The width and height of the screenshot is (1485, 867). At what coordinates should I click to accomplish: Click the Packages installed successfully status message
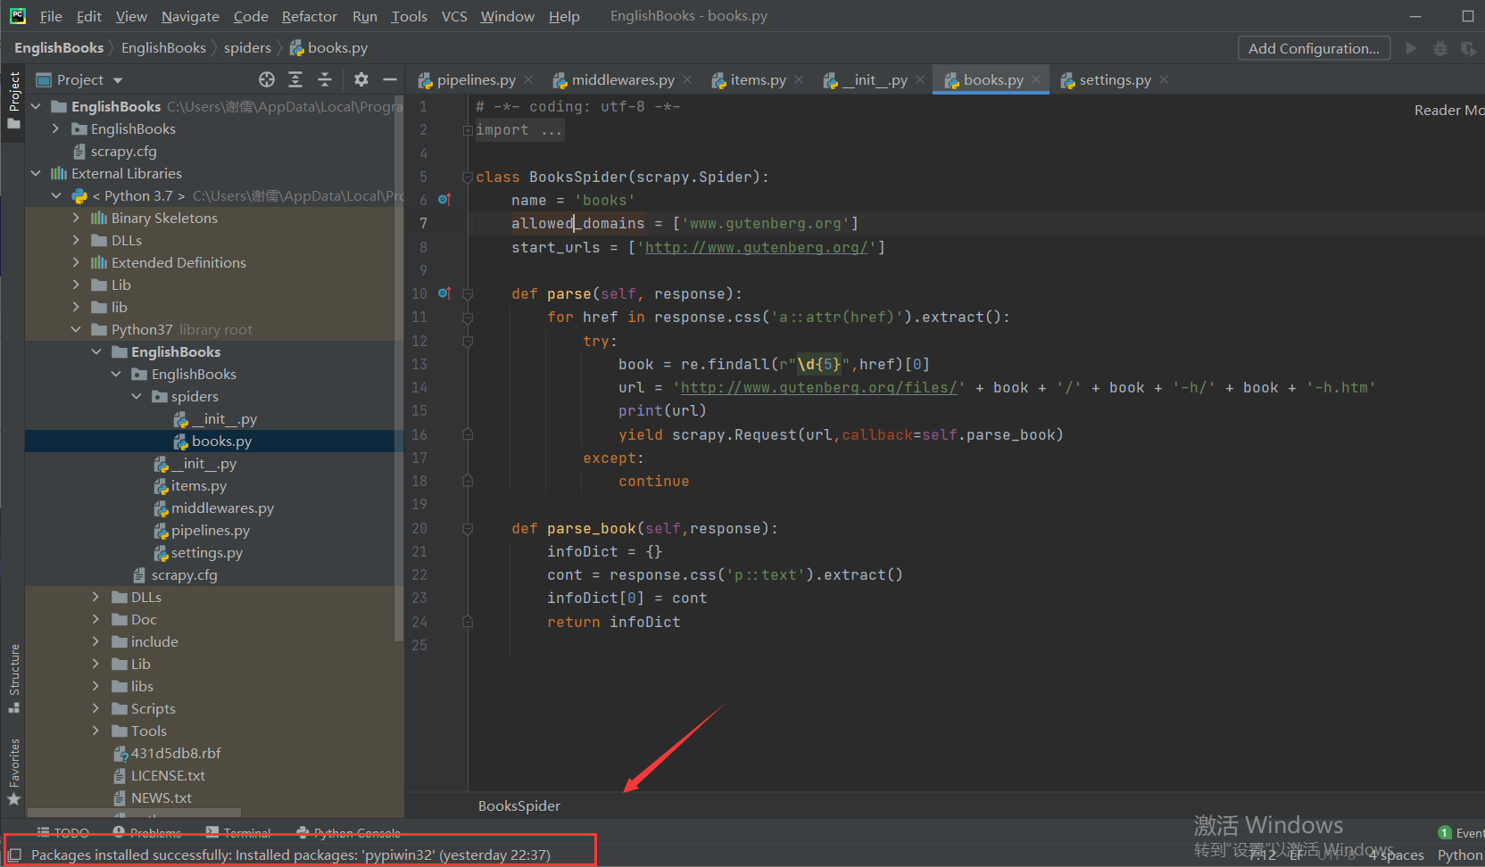pos(291,855)
